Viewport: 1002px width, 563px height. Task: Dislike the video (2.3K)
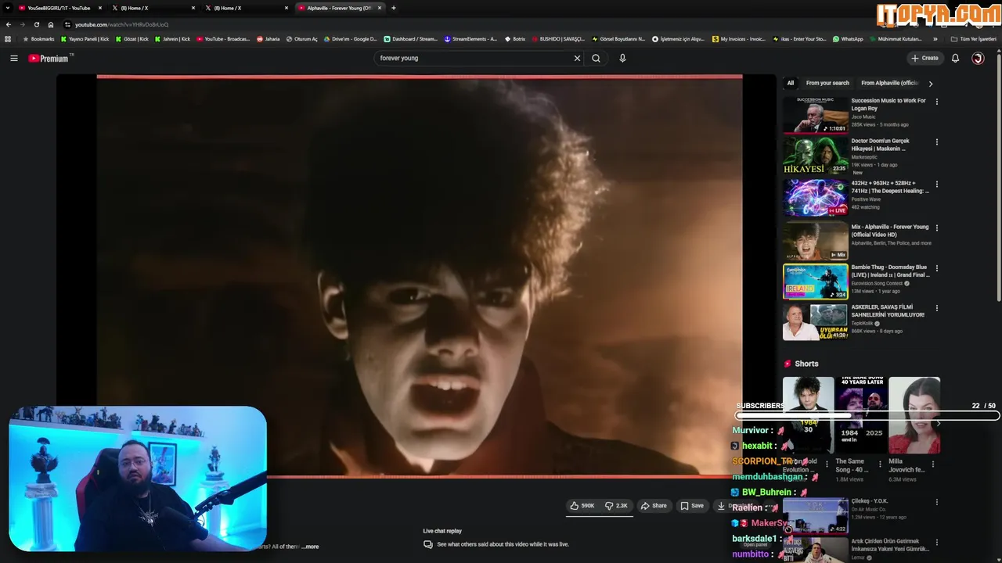617,506
